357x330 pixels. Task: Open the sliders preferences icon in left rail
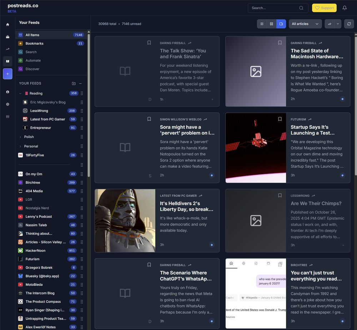[x=7, y=116]
